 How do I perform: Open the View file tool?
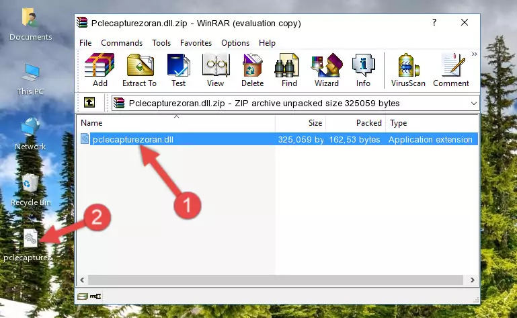tap(216, 71)
